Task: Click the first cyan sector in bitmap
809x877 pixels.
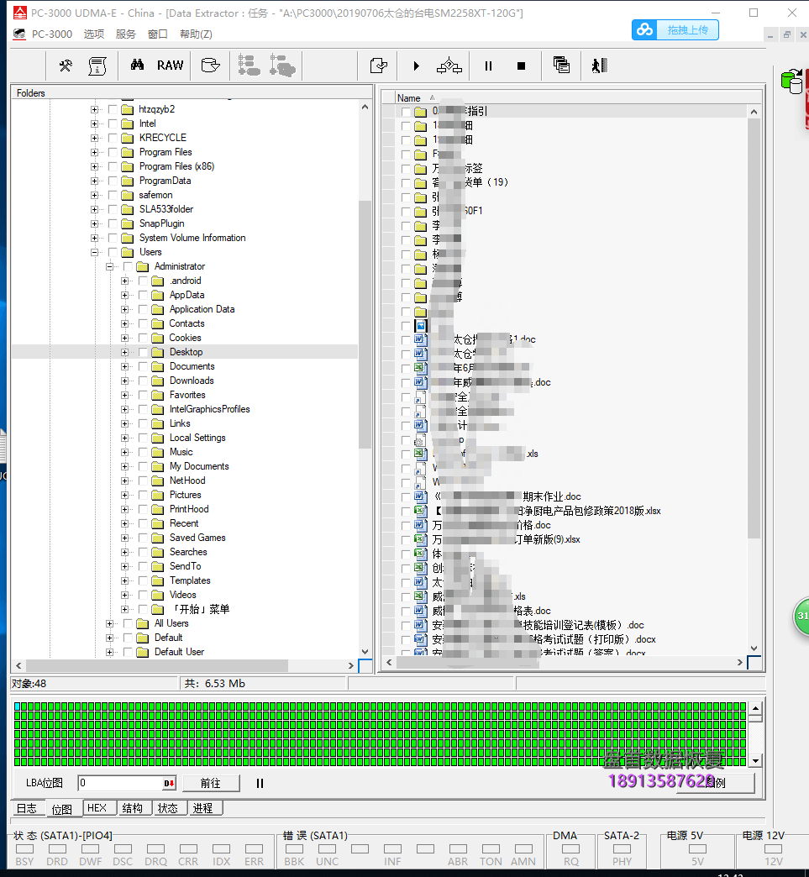Action: [x=18, y=706]
